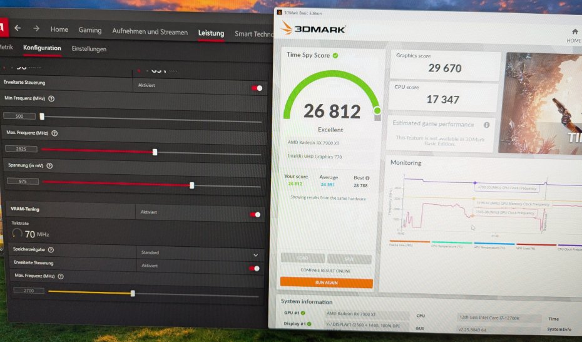
Task: Click the 3DMark logo
Action: click(314, 28)
